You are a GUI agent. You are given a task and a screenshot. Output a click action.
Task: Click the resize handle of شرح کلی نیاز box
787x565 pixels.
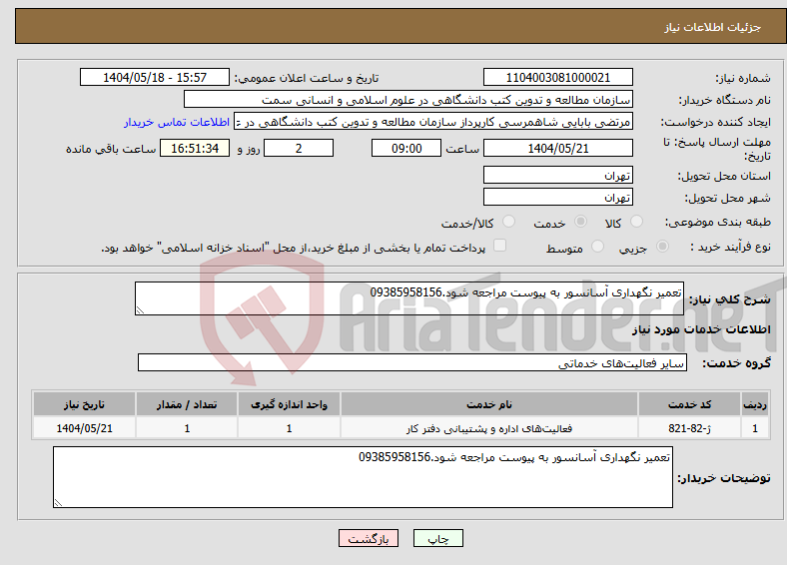(140, 310)
